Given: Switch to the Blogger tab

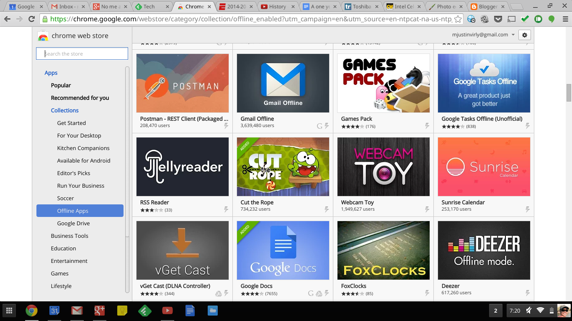Looking at the screenshot, I should click(x=487, y=7).
